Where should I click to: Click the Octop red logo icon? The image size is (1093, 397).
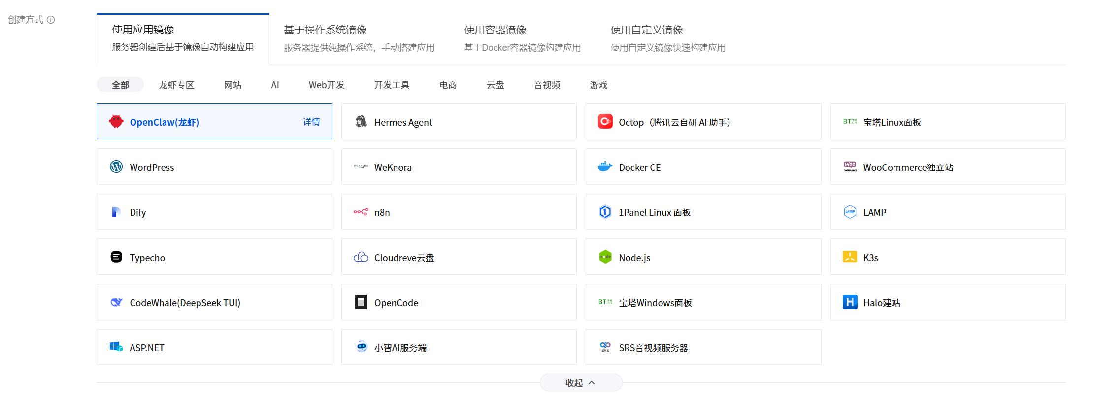pyautogui.click(x=605, y=121)
